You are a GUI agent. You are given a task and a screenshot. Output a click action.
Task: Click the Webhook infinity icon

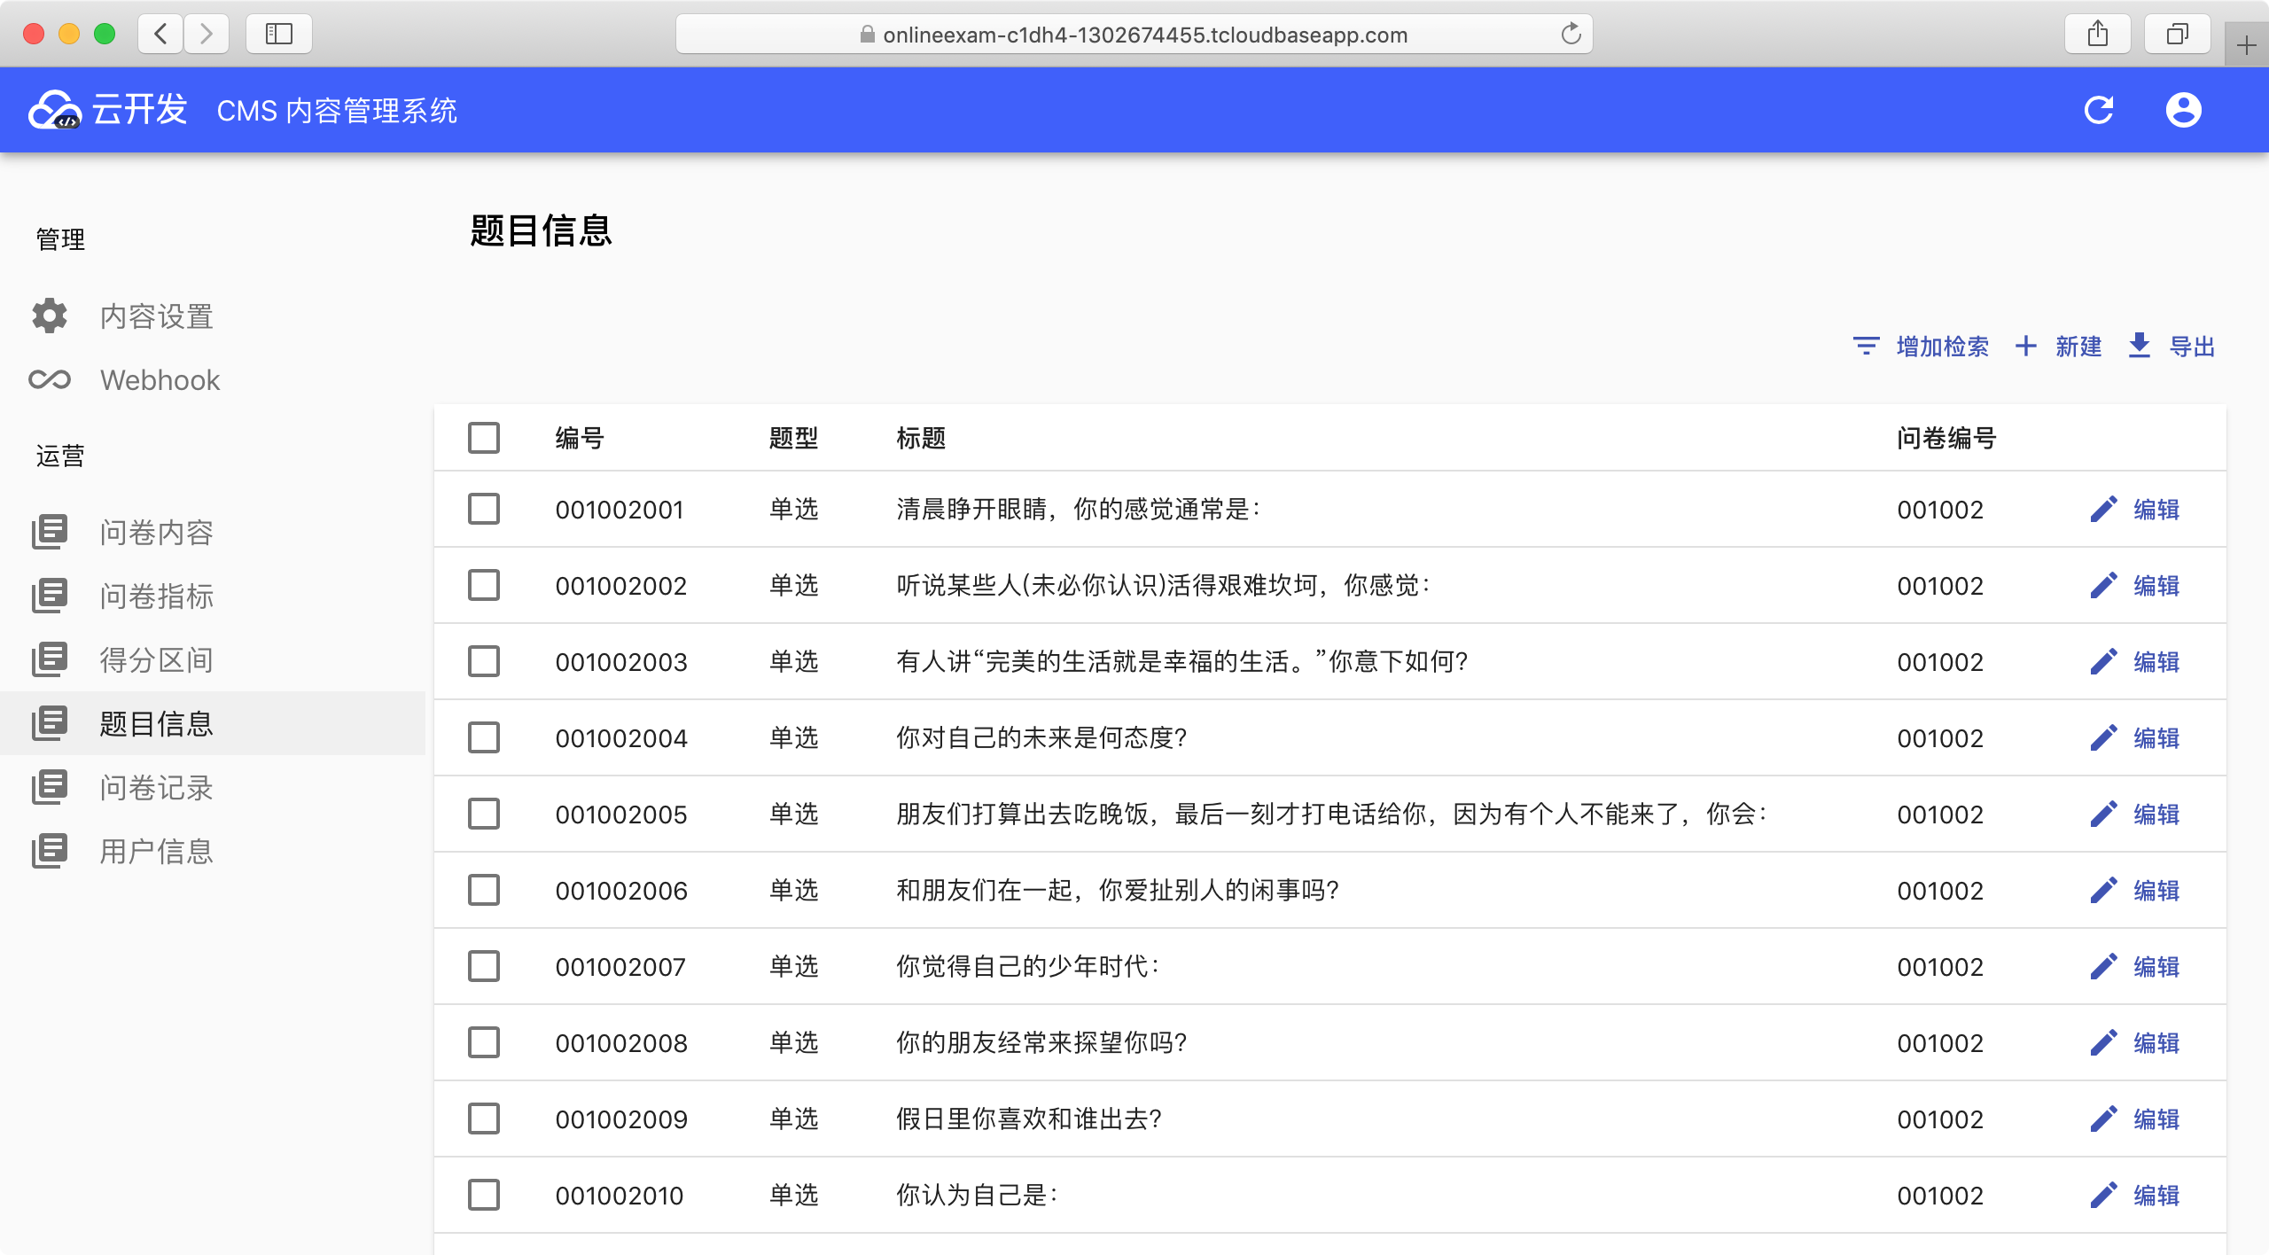click(50, 380)
